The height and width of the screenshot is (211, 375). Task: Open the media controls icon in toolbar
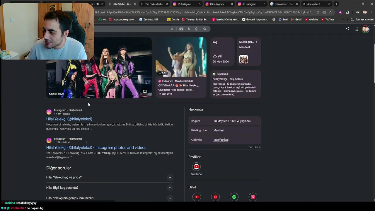[x=358, y=12]
